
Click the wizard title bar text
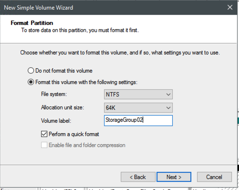39,8
